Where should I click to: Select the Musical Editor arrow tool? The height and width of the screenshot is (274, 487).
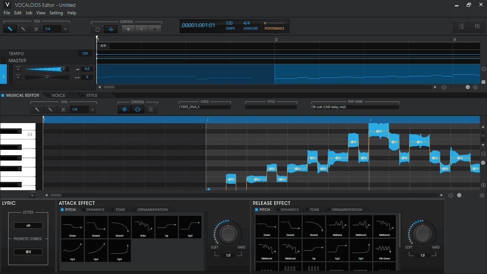(x=37, y=110)
